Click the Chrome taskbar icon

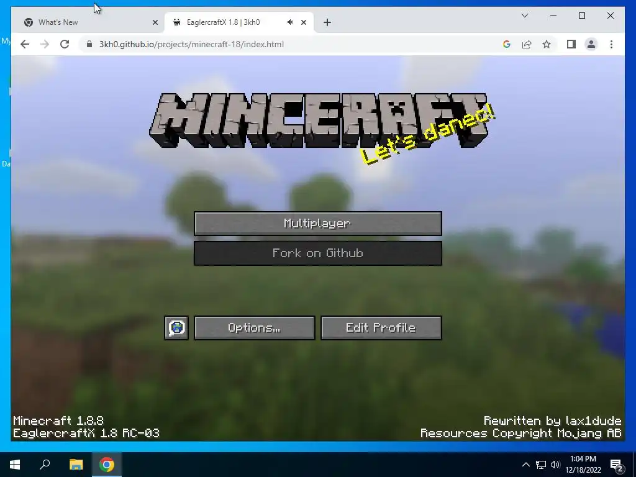[107, 465]
